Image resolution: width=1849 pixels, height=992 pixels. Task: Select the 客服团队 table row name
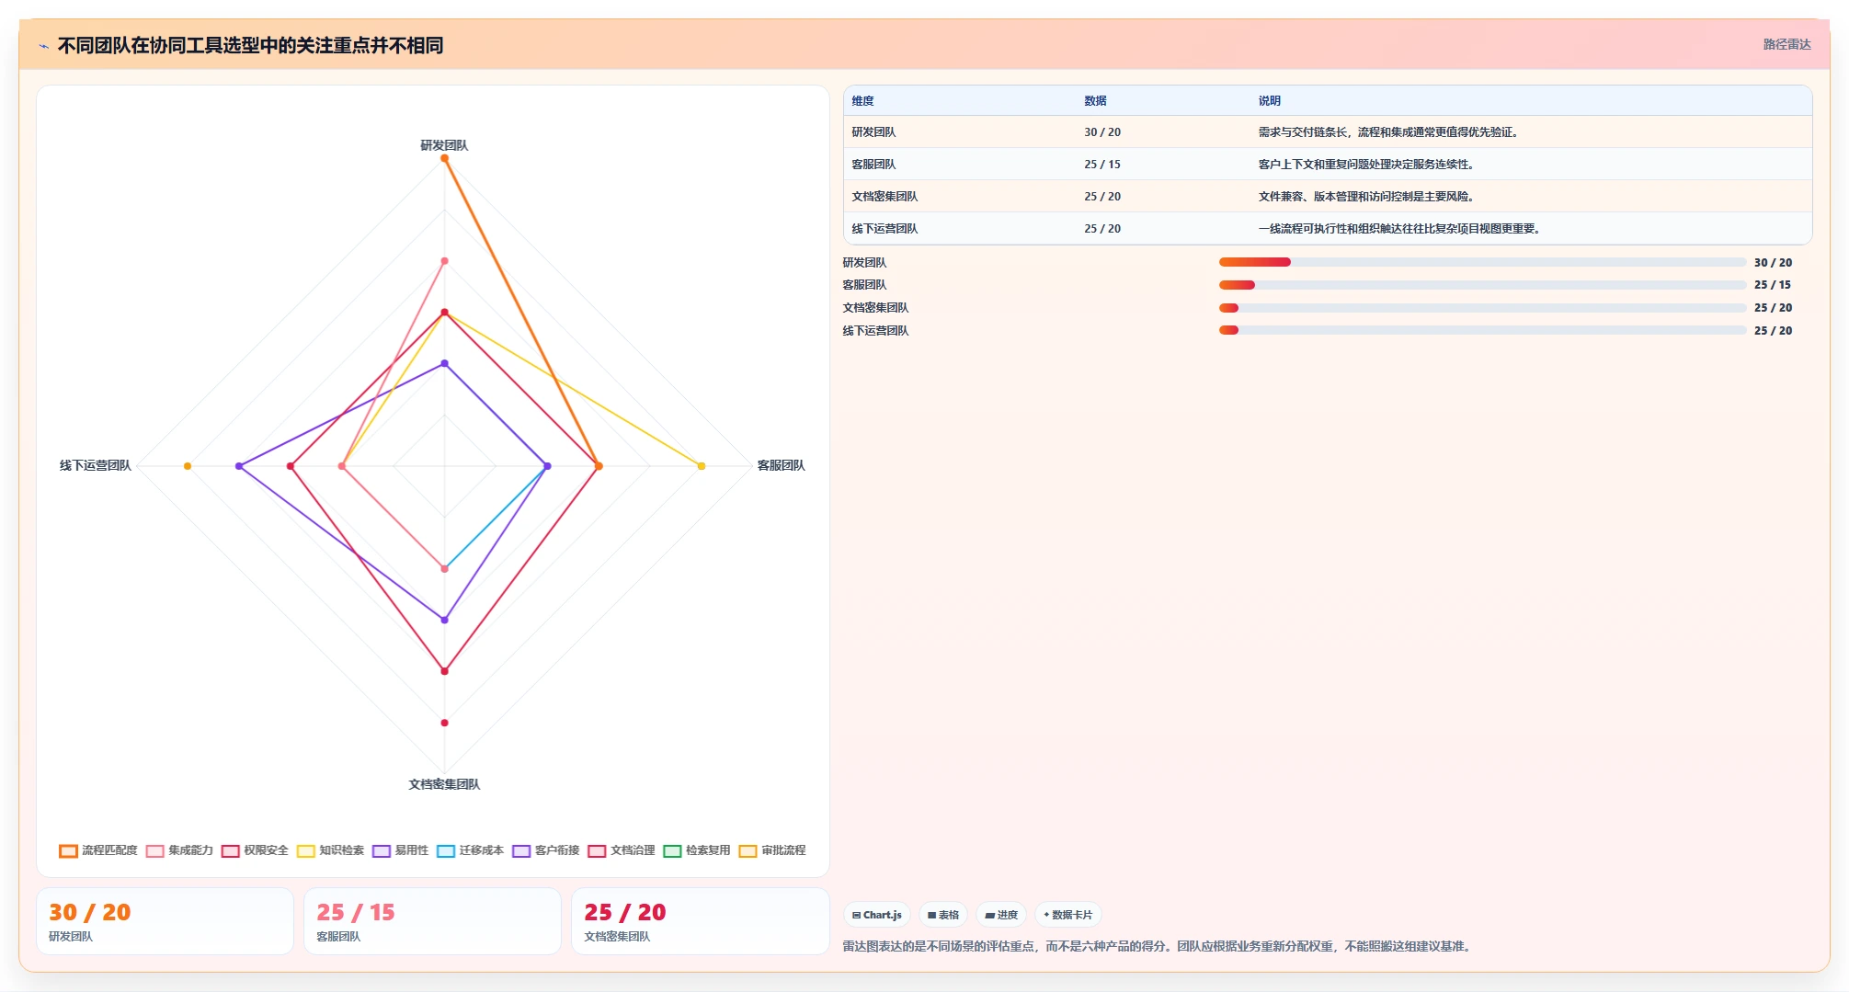point(873,165)
